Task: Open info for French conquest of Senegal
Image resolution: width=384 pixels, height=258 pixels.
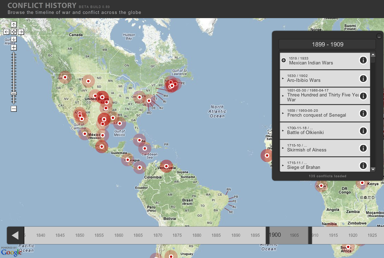Action: click(x=363, y=114)
